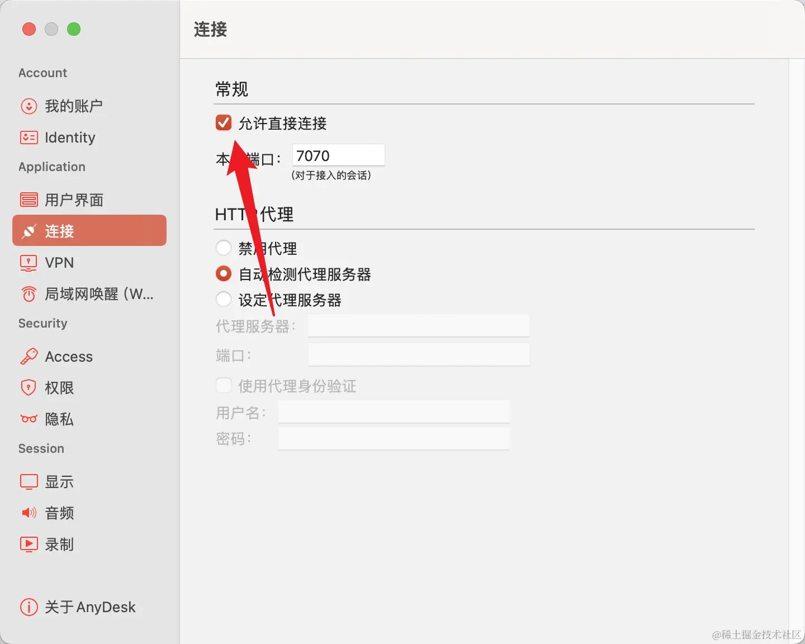Open the Access security settings

89,357
